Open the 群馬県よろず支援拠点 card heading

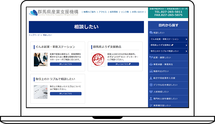click(107, 47)
